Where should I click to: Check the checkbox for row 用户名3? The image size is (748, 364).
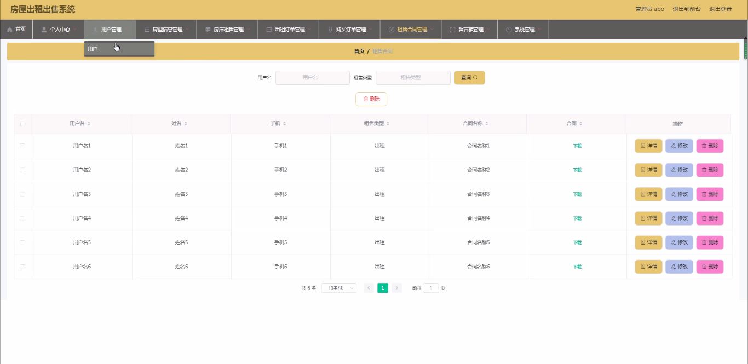22,194
